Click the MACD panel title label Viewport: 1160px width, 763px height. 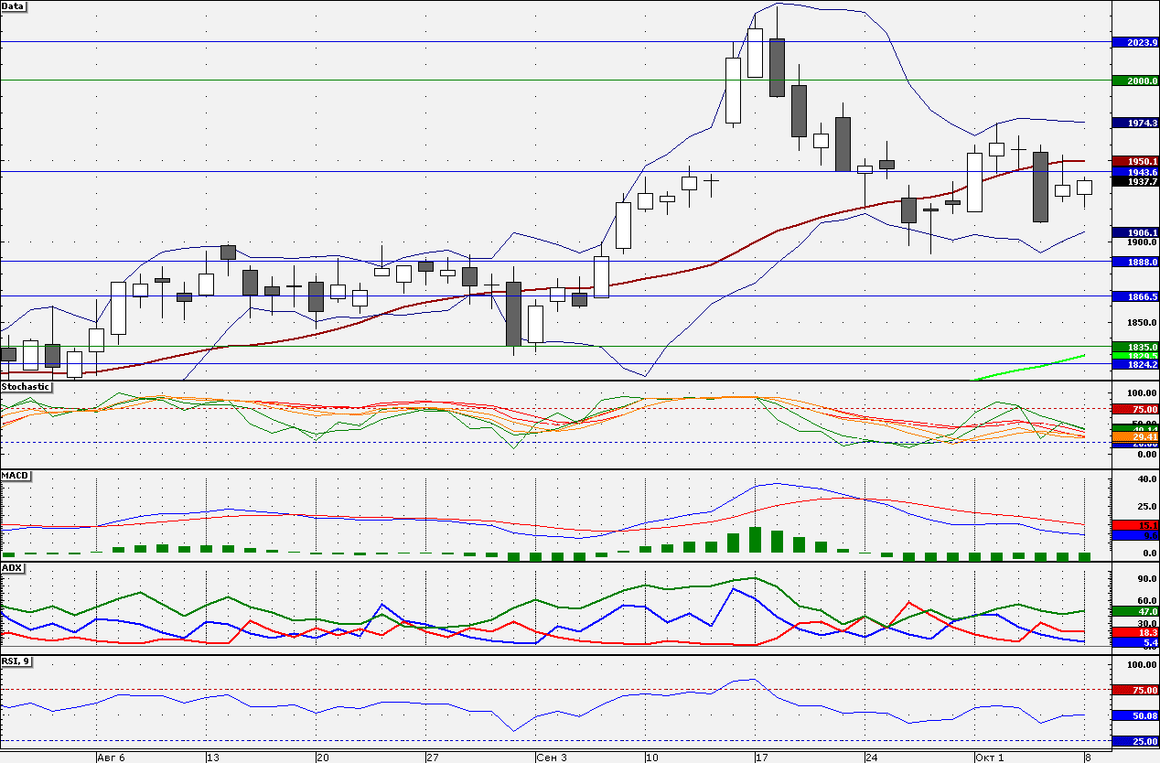(14, 477)
